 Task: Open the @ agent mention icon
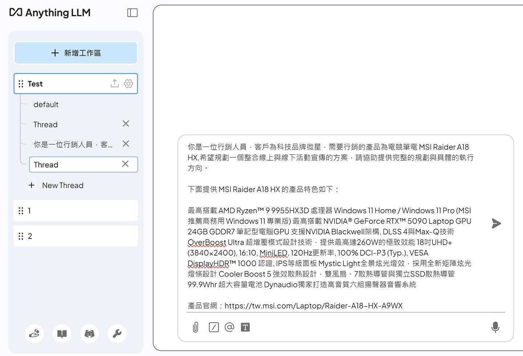click(230, 327)
